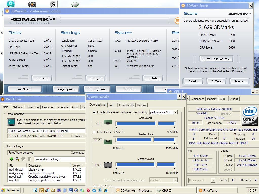Click the Run 3DMark button

point(25,89)
